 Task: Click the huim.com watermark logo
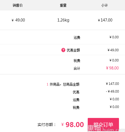tap(106, 128)
